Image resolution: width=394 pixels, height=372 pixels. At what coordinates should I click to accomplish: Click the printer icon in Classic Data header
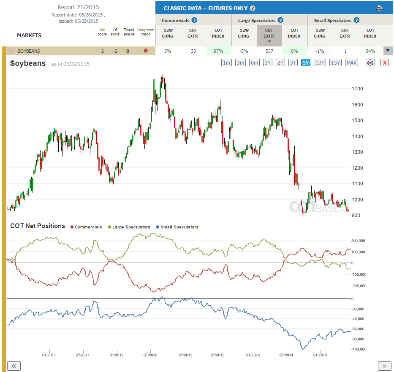[x=379, y=8]
